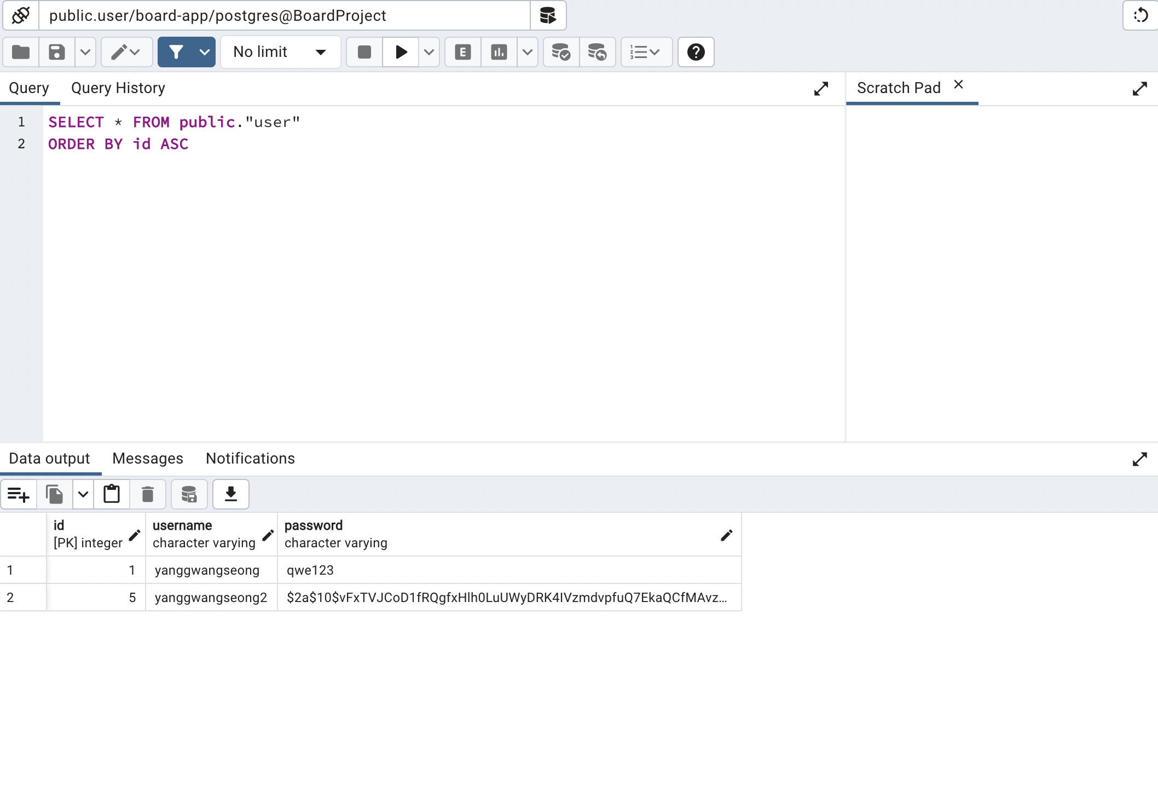Expand the execute options dropdown arrow
This screenshot has width=1158, height=810.
point(429,52)
